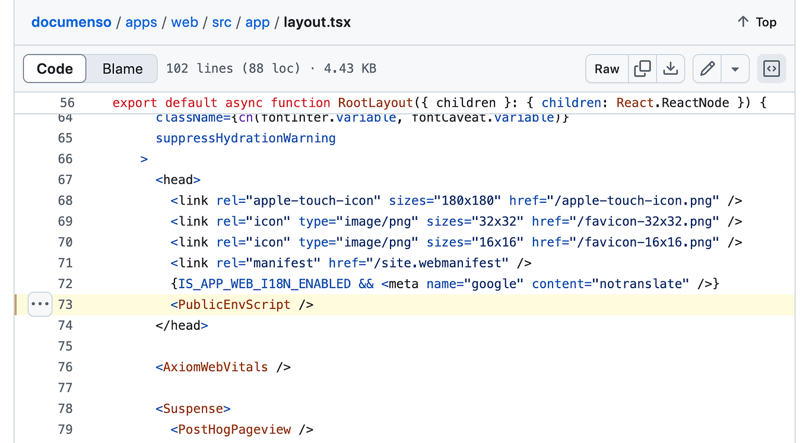Screen dimensions: 806x443
Task: Navigate to the src folder via breadcrumb
Action: 221,22
